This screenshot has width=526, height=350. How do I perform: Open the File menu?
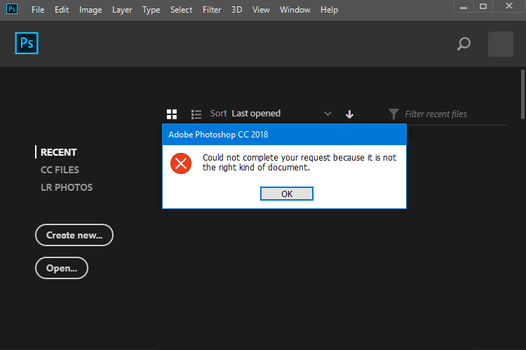[38, 10]
